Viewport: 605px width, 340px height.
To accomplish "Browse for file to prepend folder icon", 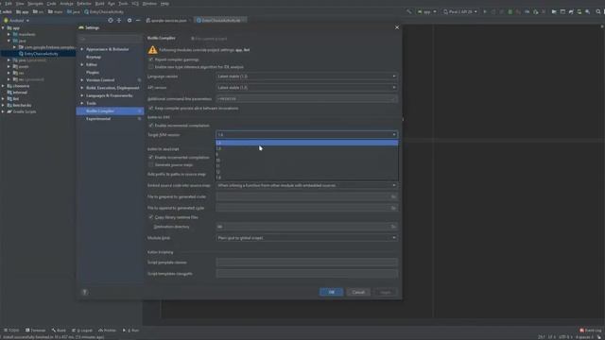I will click(x=393, y=196).
